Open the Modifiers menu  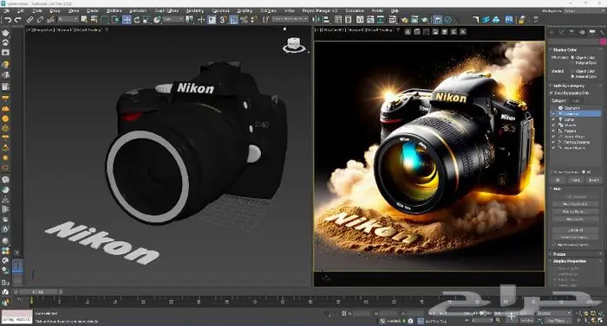(114, 11)
